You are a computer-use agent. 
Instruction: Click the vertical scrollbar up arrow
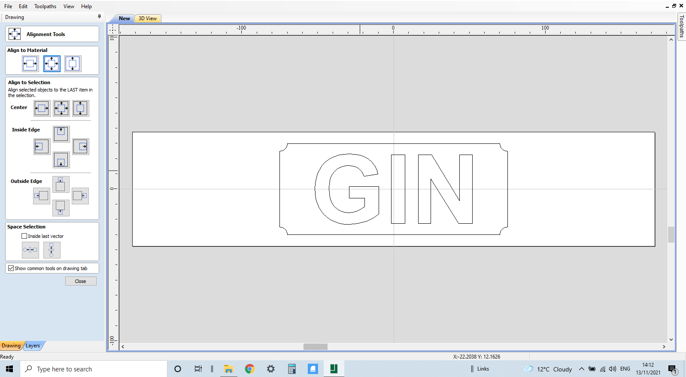coord(671,40)
